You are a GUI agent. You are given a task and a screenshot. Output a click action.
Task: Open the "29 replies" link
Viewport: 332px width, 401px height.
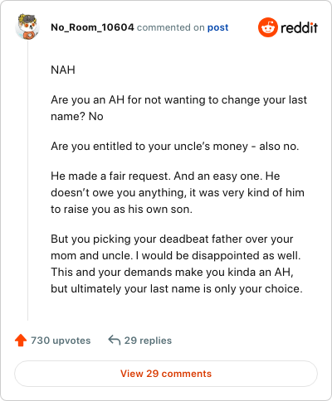pyautogui.click(x=148, y=341)
